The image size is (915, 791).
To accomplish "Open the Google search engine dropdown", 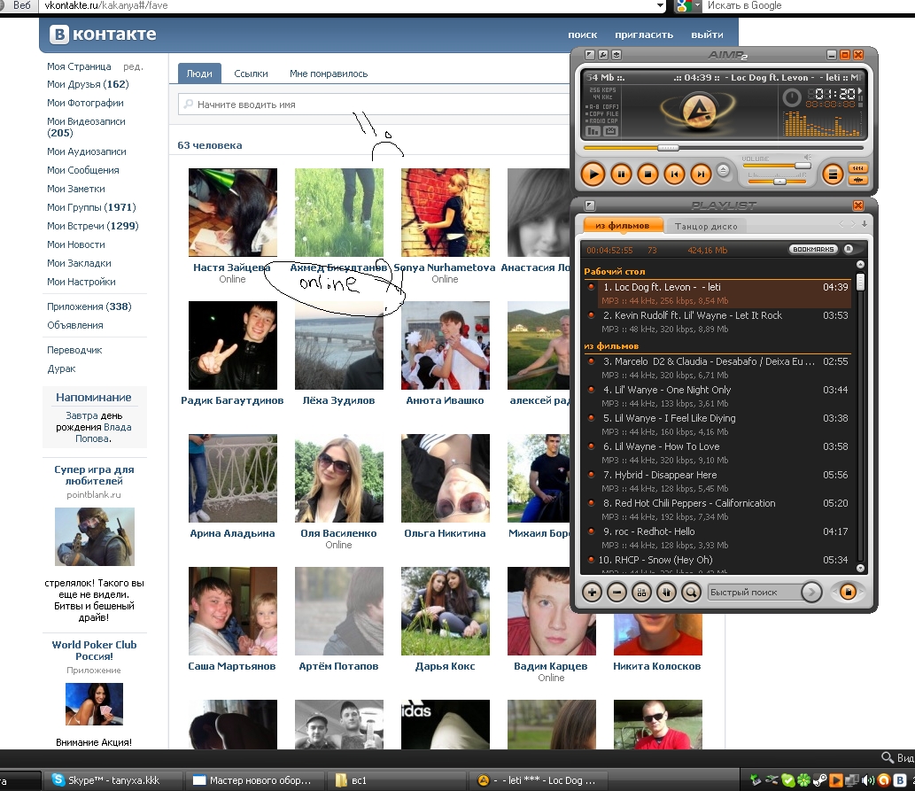I will click(x=697, y=5).
